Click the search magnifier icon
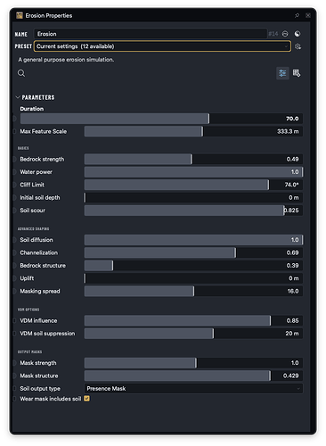The image size is (326, 446). (x=21, y=73)
